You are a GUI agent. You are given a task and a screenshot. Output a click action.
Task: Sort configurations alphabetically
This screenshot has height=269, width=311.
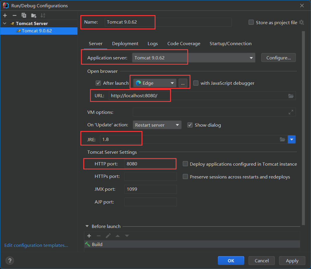(43, 15)
